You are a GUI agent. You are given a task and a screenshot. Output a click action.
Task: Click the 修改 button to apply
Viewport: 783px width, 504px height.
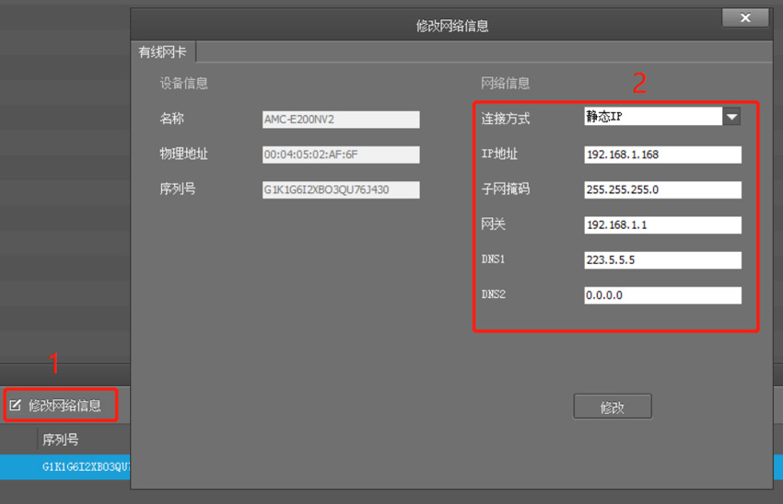(613, 407)
